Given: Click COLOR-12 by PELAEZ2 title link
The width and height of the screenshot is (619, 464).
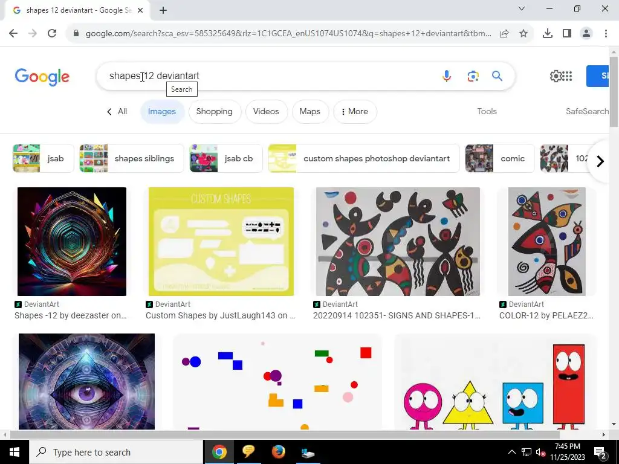Looking at the screenshot, I should tap(546, 315).
